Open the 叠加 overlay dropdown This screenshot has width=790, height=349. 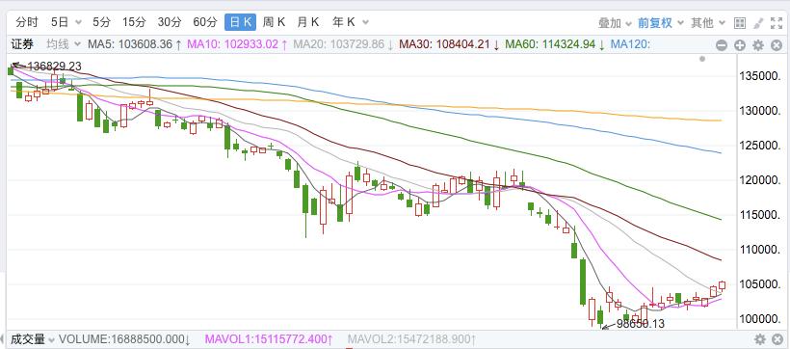(615, 23)
